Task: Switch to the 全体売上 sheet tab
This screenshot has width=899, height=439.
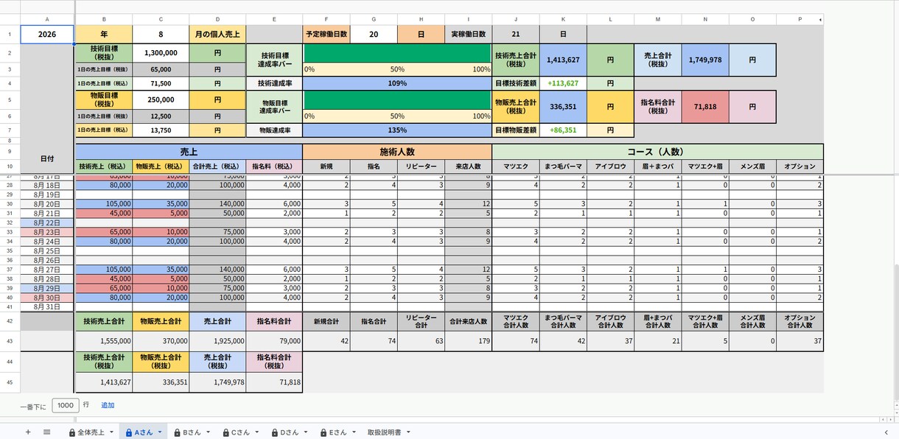Action: (x=91, y=432)
